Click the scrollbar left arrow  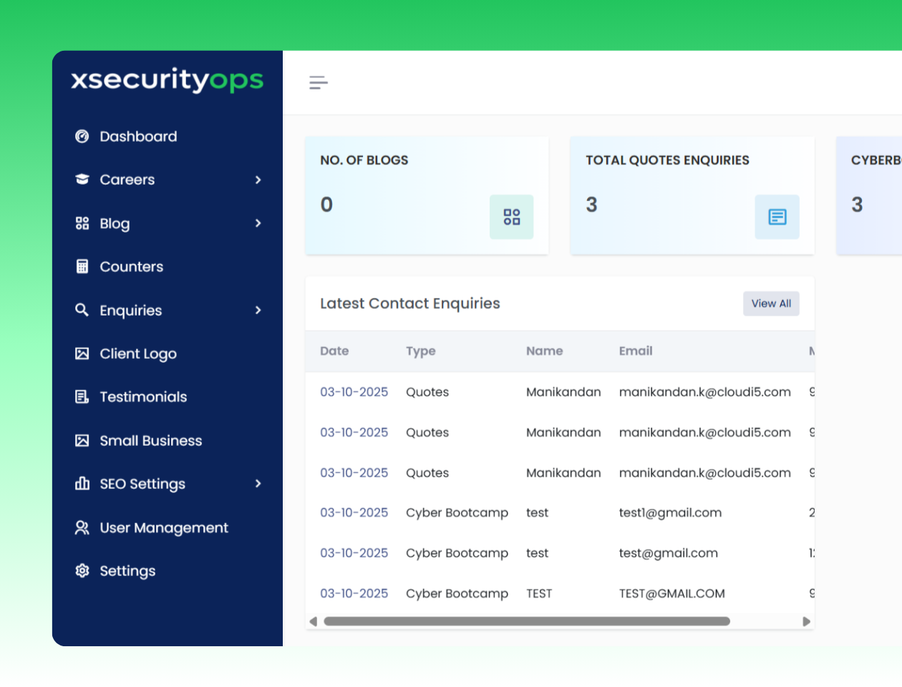[x=313, y=621]
